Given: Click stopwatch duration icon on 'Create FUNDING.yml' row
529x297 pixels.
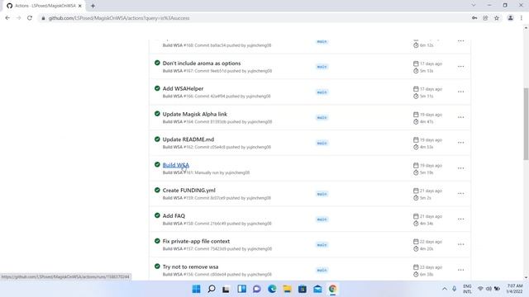Looking at the screenshot, I should point(416,198).
